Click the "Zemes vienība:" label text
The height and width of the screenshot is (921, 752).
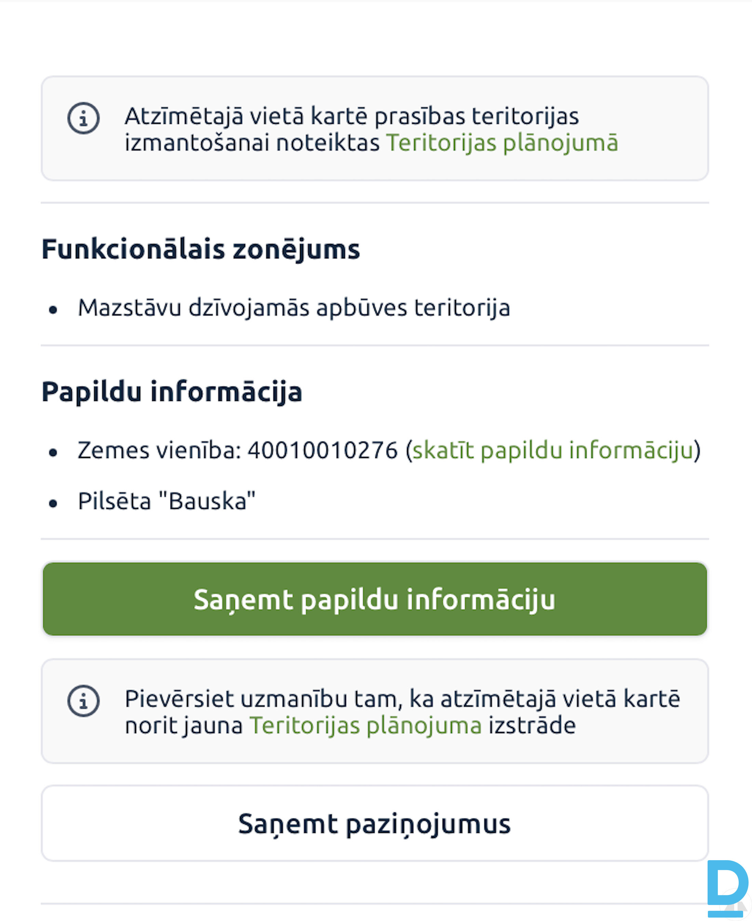click(159, 450)
